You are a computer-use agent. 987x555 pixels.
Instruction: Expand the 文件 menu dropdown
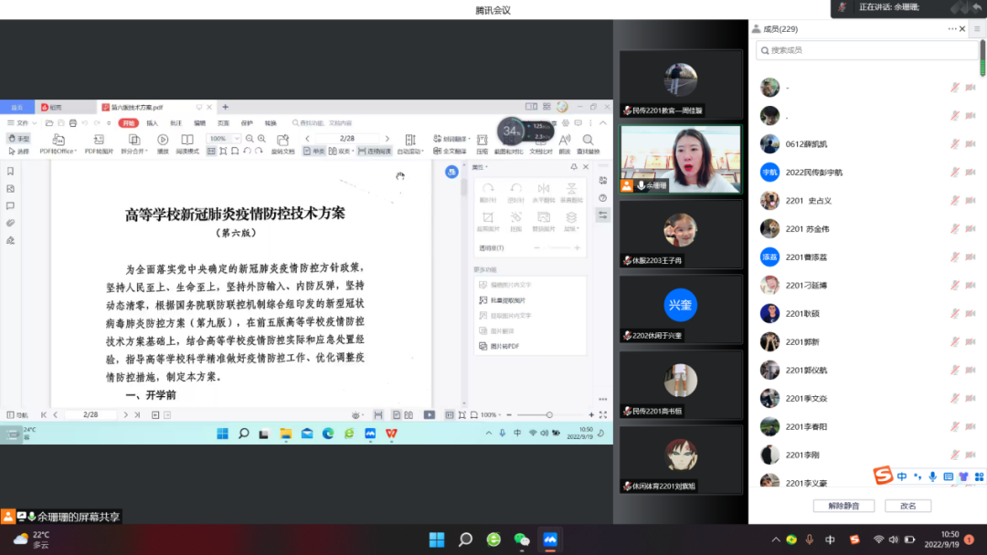(x=22, y=123)
